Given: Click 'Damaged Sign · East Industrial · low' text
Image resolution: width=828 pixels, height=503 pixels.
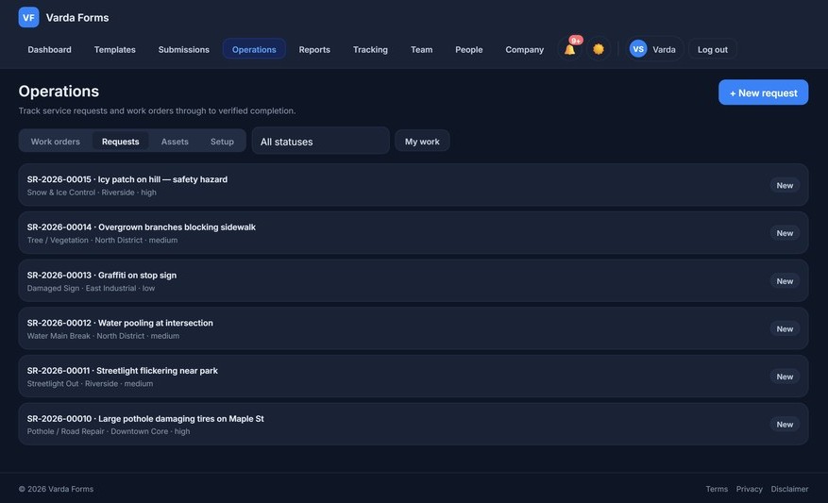Looking at the screenshot, I should [91, 288].
